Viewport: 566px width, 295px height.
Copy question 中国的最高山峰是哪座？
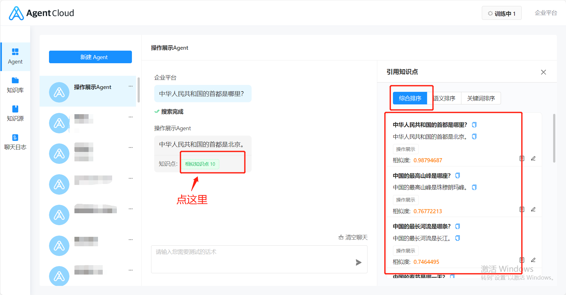[458, 175]
